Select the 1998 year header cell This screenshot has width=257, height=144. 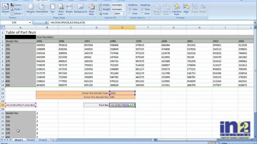[x=122, y=41]
